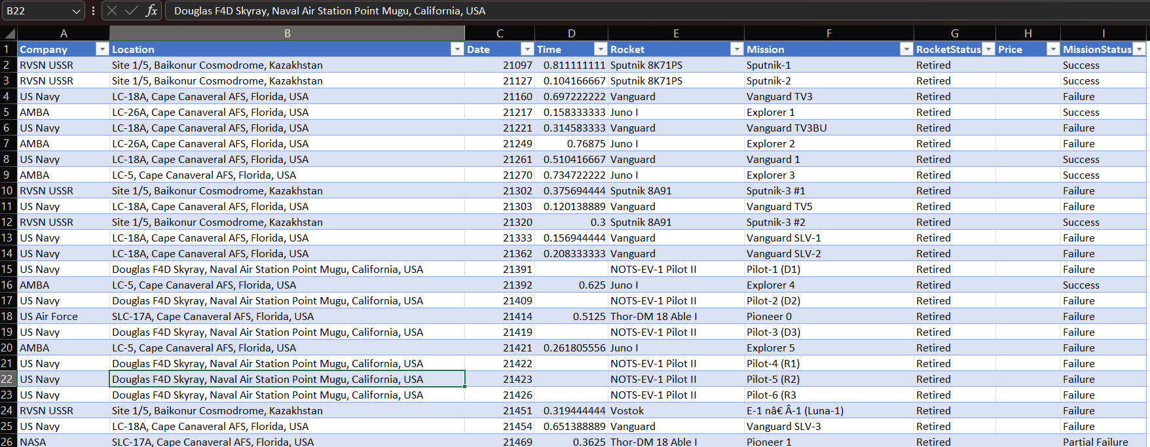
Task: Show filter options for Mission column
Action: click(x=906, y=49)
